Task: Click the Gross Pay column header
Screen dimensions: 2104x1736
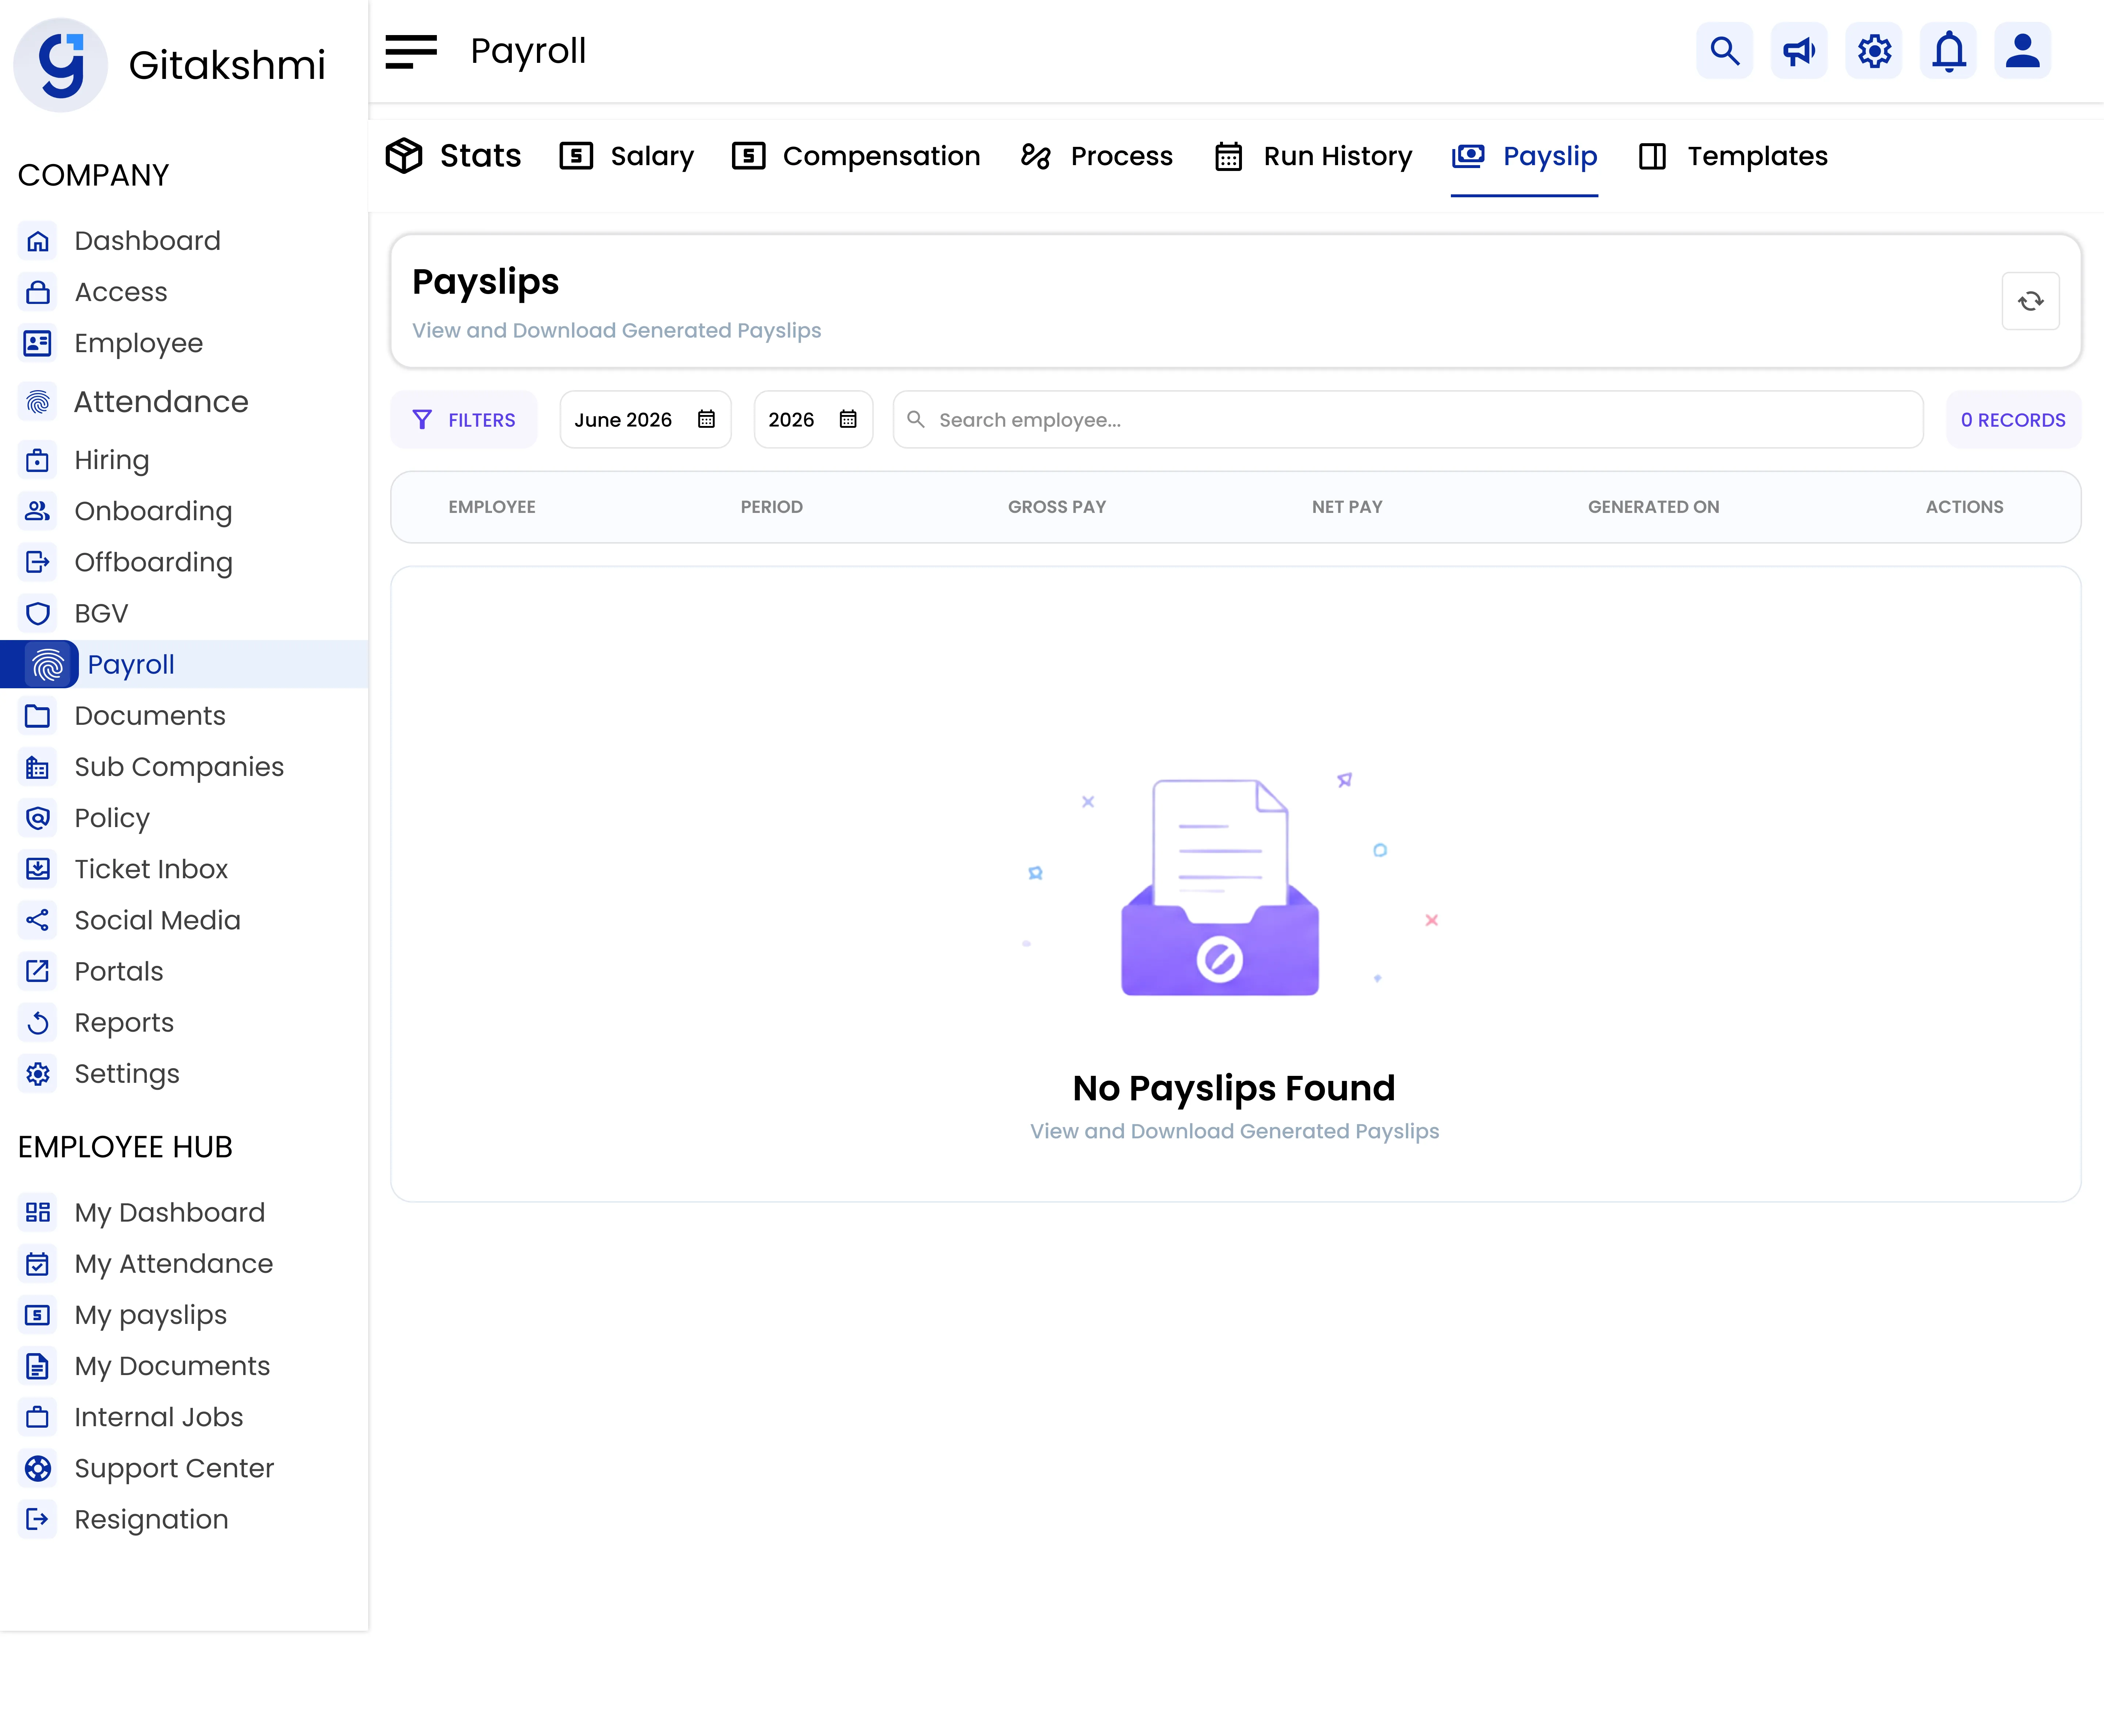Action: (1057, 507)
